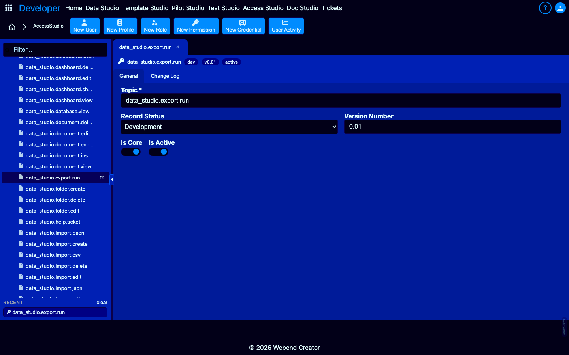Click the Topic input field
Viewport: 569px width, 355px height.
[341, 101]
